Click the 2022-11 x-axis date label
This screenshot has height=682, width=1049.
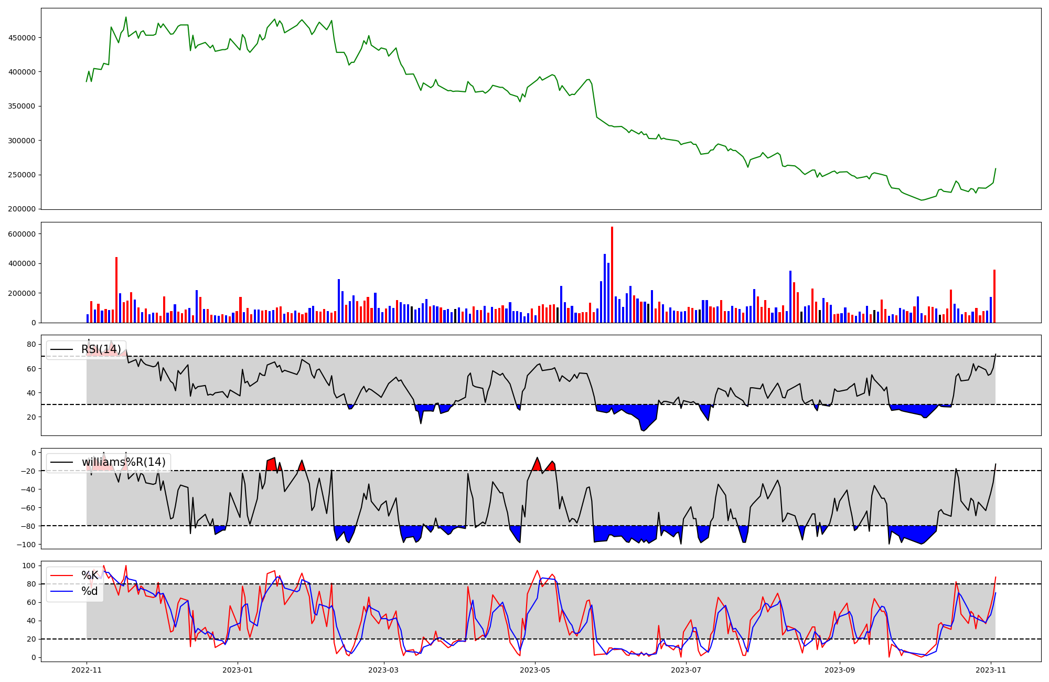pyautogui.click(x=87, y=670)
